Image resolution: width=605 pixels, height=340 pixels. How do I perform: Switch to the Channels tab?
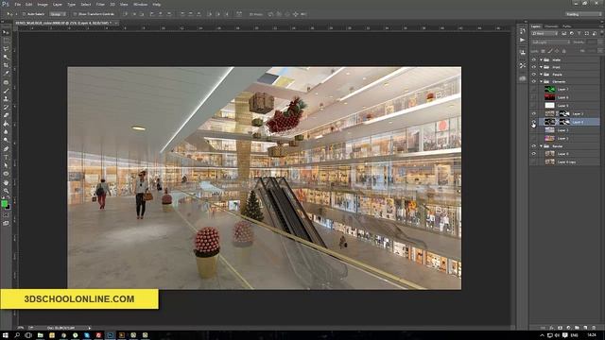click(551, 26)
